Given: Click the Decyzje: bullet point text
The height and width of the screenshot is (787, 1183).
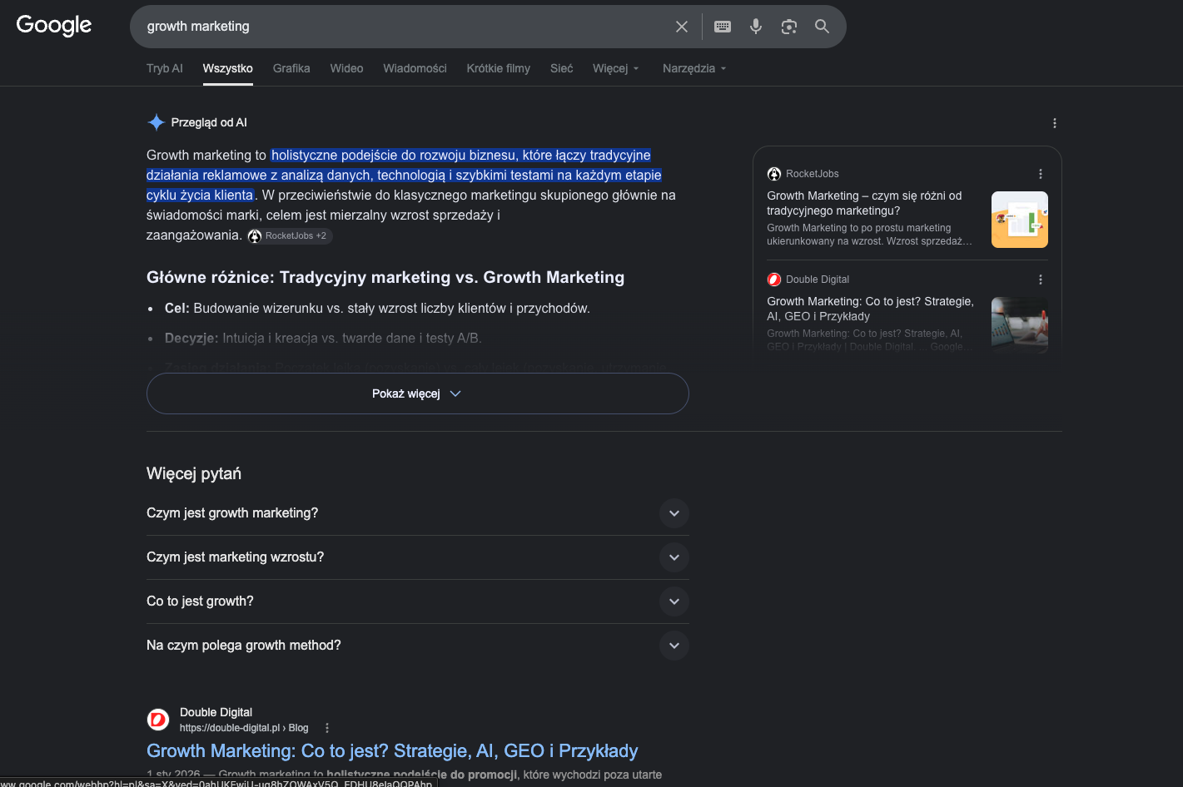Looking at the screenshot, I should [x=323, y=339].
